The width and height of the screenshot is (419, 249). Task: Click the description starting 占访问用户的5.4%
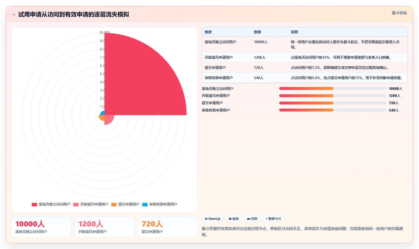pyautogui.click(x=347, y=78)
